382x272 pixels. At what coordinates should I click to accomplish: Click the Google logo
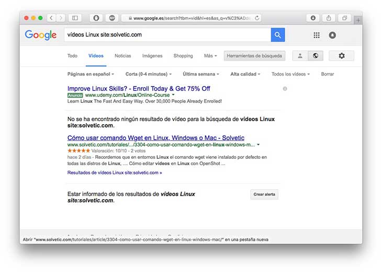(41, 35)
